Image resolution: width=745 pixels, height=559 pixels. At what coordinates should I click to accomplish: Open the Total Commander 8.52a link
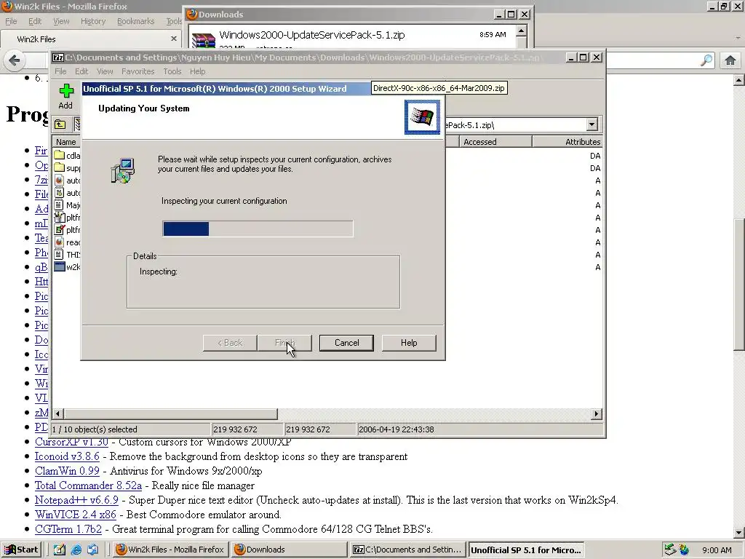click(x=88, y=485)
